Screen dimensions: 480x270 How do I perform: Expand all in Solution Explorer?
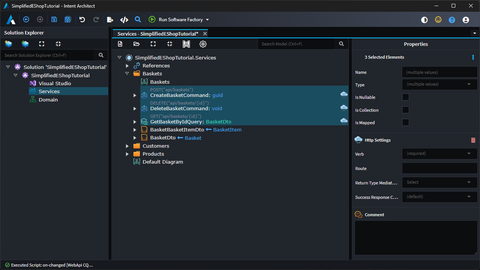click(x=42, y=44)
